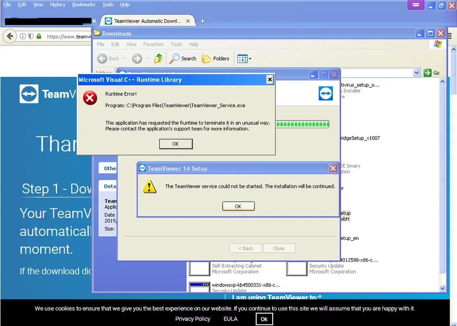Open the Privacy Policy link
457x326 pixels.
193,319
